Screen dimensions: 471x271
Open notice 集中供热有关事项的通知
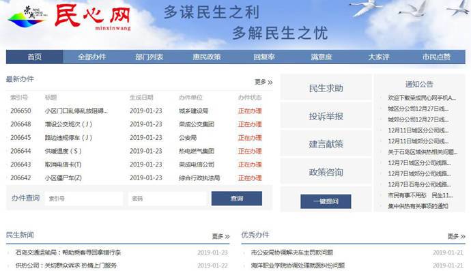418,206
